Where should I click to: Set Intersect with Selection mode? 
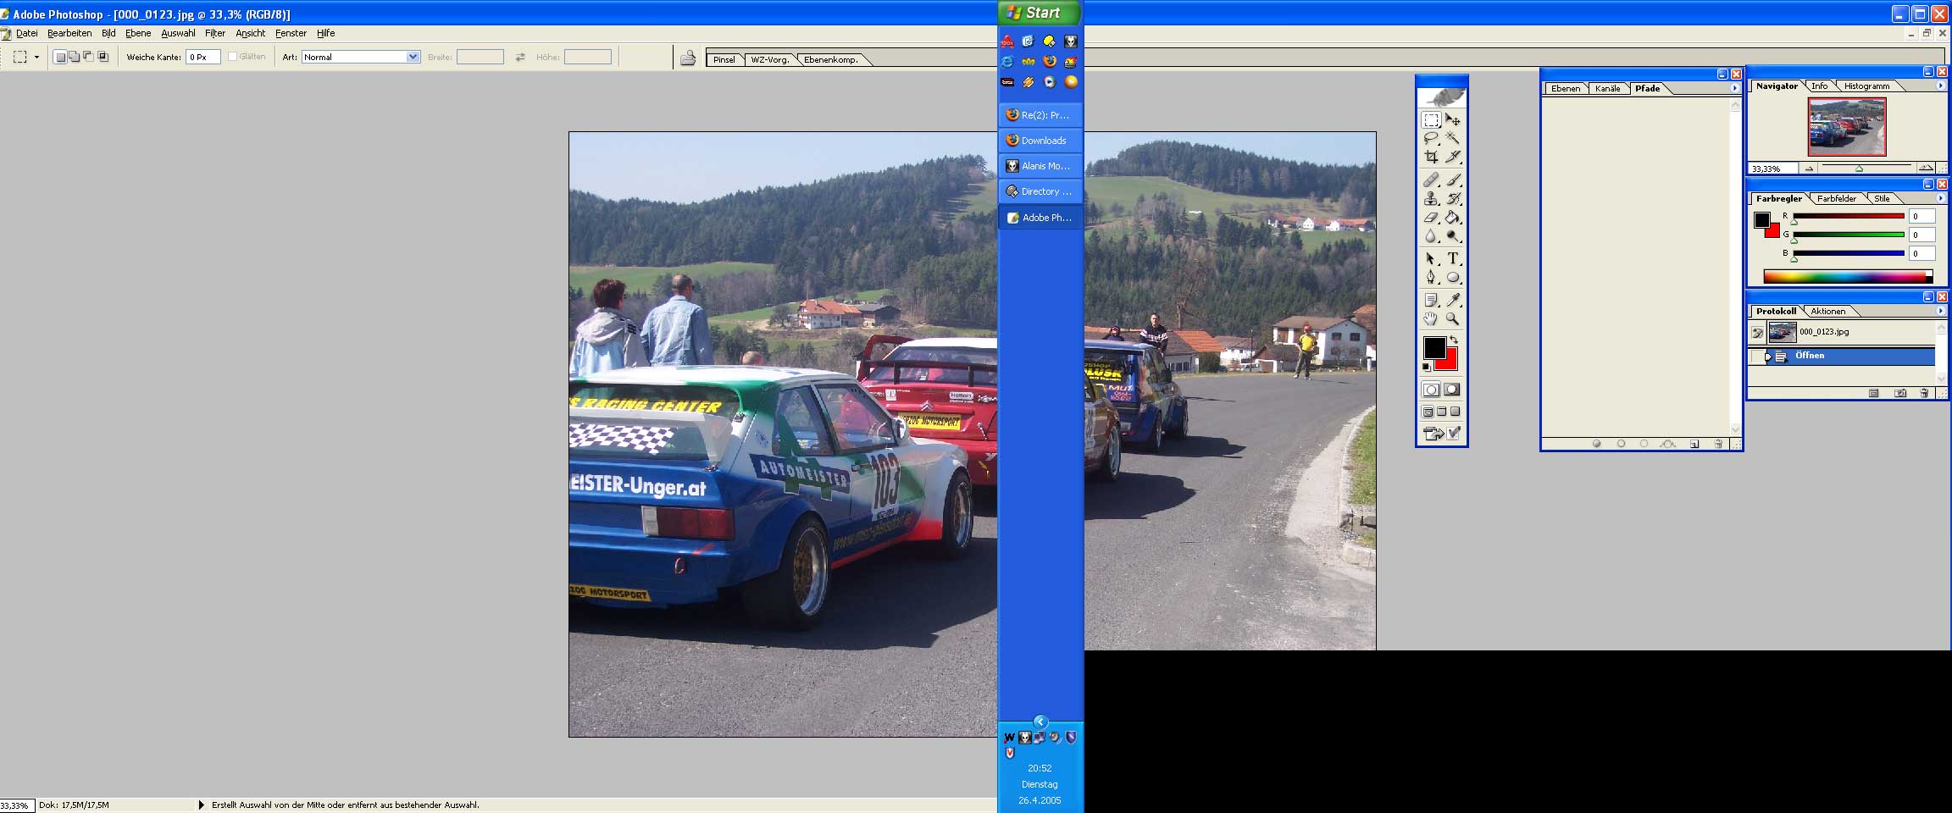click(x=103, y=57)
